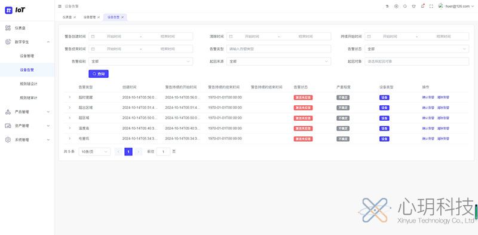The width and height of the screenshot is (478, 235).
Task: Click the 产品管理 sidebar icon
Action: [x=8, y=112]
